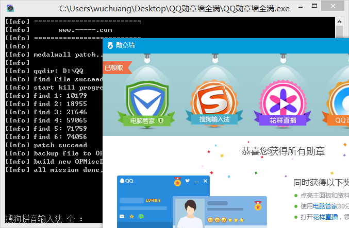Click the console title bar path text

tap(174, 9)
